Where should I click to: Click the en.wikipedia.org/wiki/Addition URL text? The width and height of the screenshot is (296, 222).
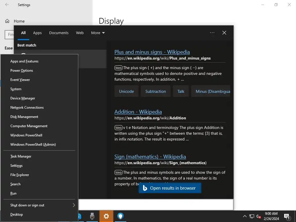(150, 118)
